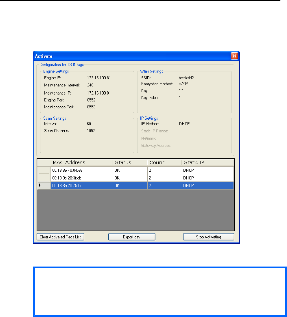Select MAC address 00:18:8e:20:3f:db
Image resolution: width=287 pixels, height=317 pixels.
[82, 178]
